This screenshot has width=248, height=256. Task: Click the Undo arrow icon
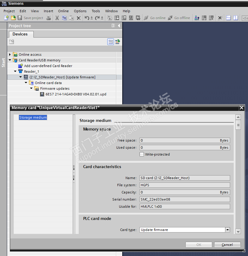pos(87,18)
